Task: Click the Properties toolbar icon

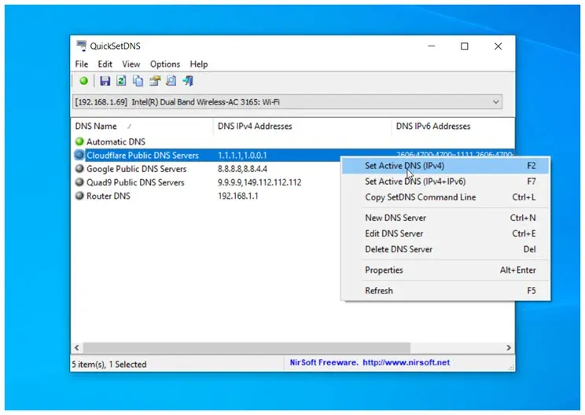Action: (155, 81)
